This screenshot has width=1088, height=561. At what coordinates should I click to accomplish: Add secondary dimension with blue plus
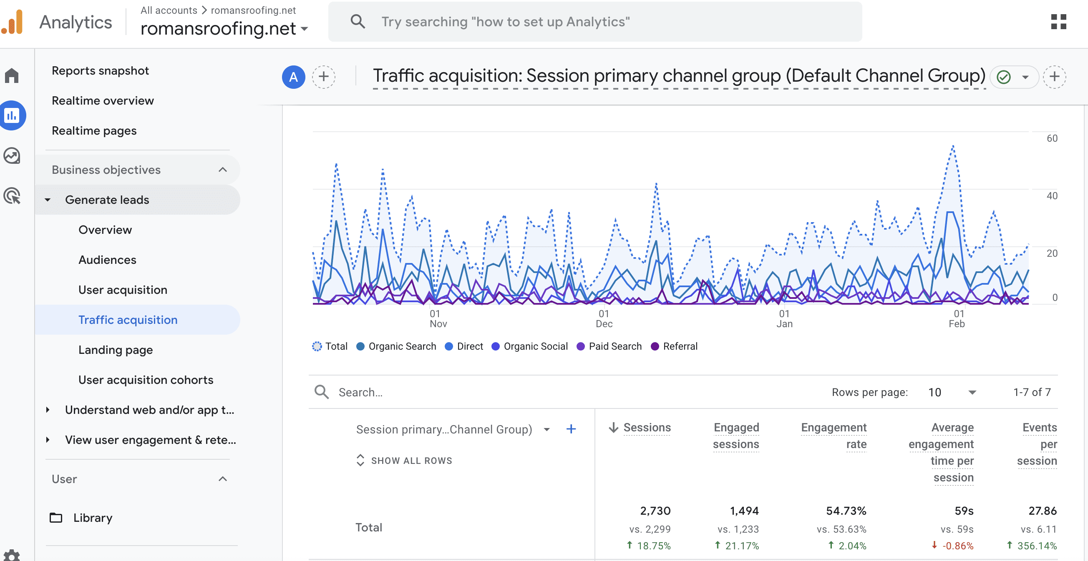[x=571, y=429]
